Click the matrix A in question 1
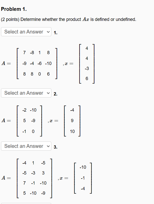This screenshot has width=154, height=204. pos(38,63)
